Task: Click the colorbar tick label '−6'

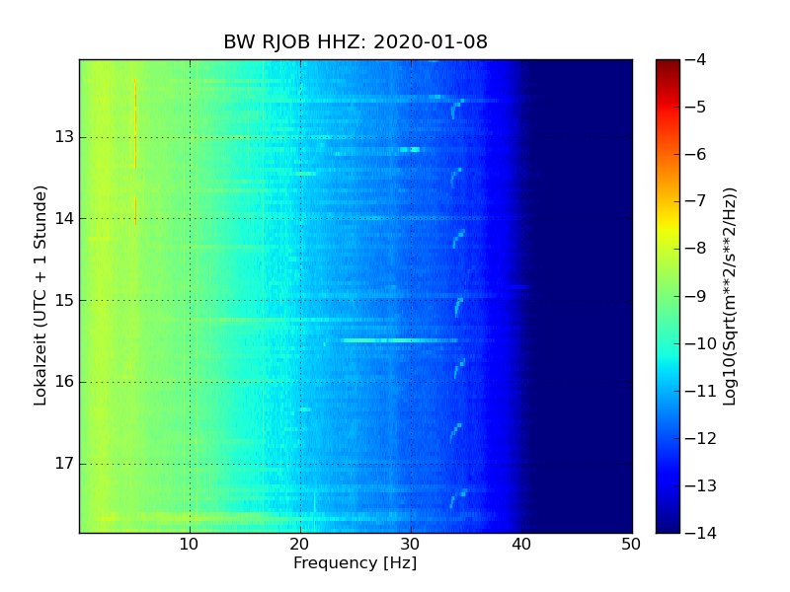Action: tap(696, 154)
